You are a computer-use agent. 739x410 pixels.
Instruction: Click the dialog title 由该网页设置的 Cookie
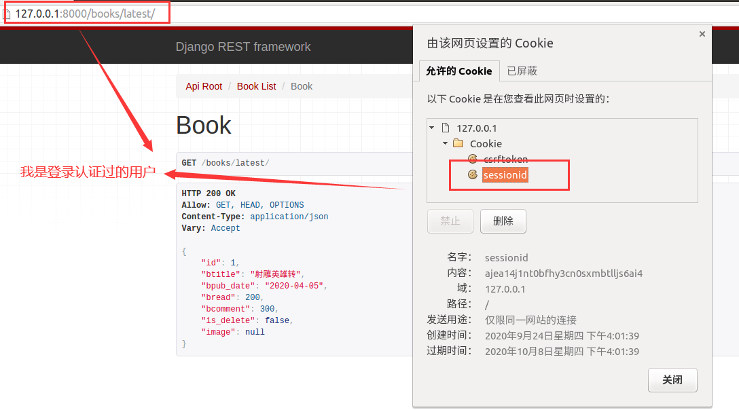tap(490, 43)
